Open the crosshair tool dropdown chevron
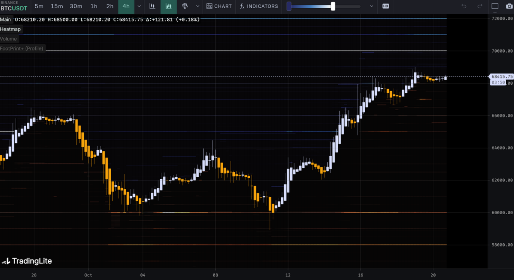The height and width of the screenshot is (280, 514). (198, 6)
